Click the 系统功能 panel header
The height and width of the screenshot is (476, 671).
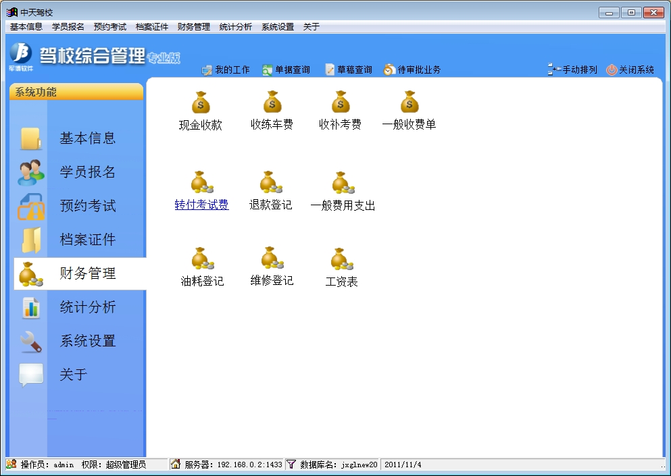pyautogui.click(x=76, y=92)
